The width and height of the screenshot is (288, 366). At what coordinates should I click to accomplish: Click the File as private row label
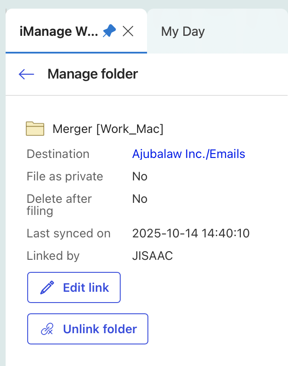point(64,176)
